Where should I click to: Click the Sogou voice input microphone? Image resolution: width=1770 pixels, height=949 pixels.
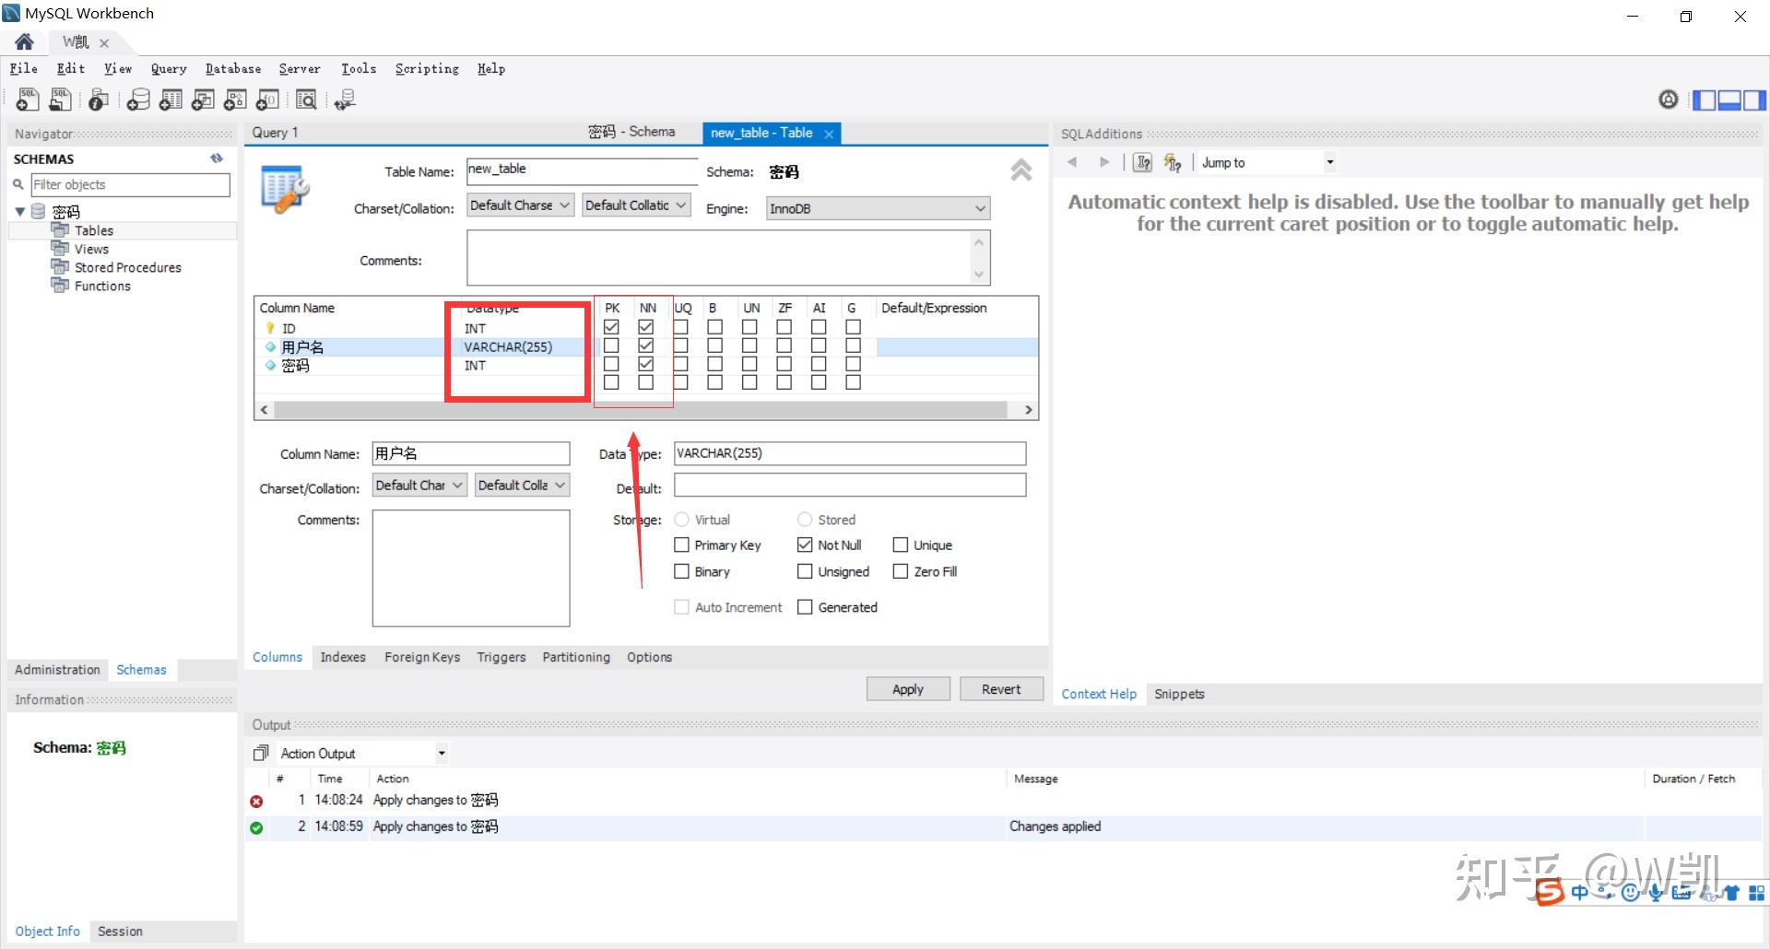(x=1656, y=892)
